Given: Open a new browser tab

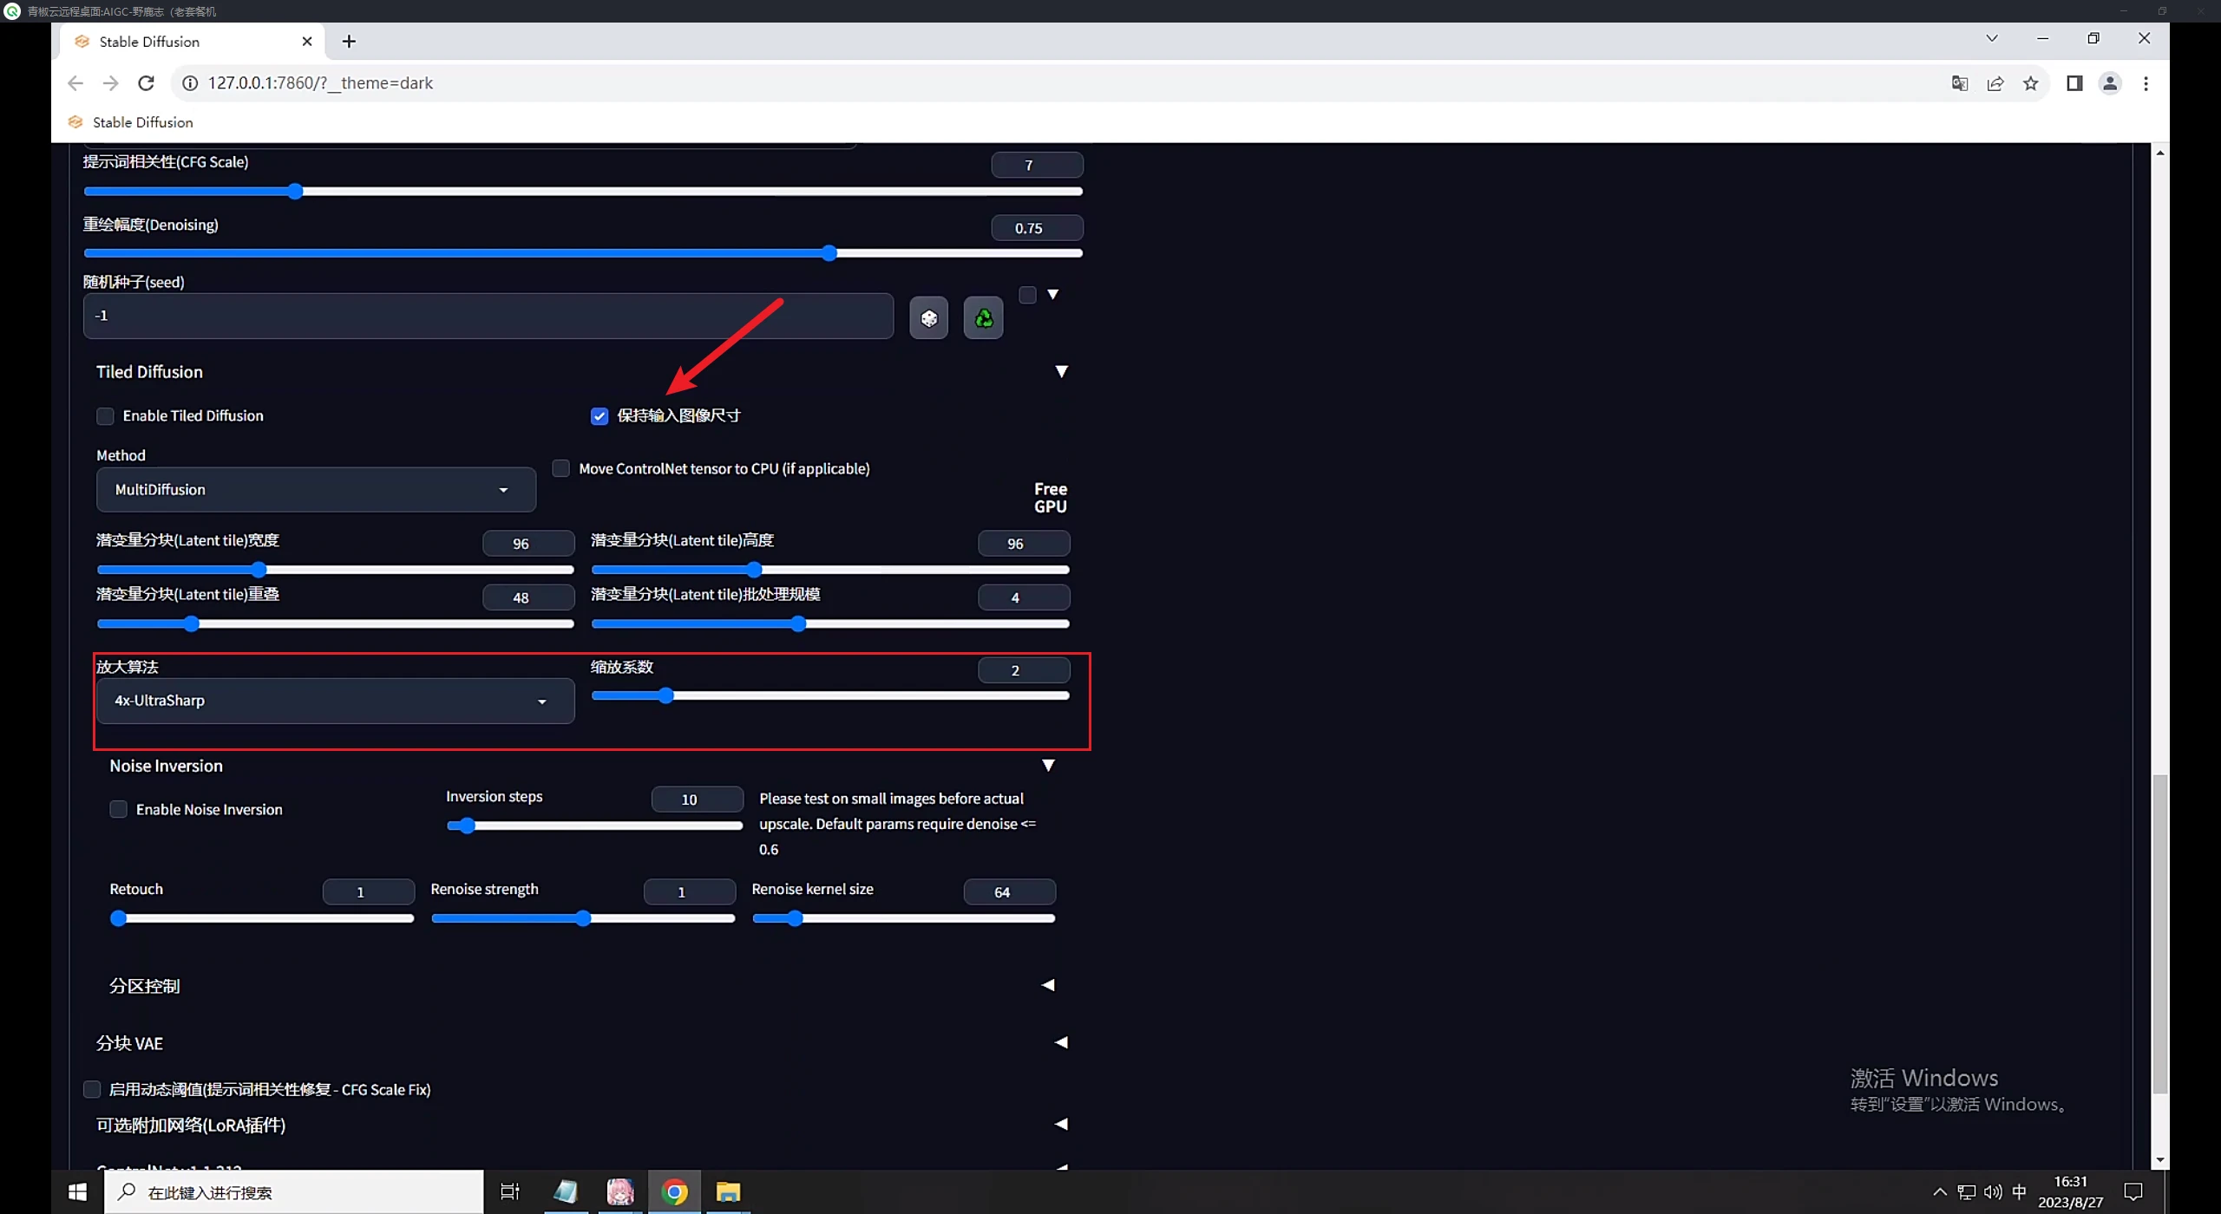Looking at the screenshot, I should coord(349,42).
